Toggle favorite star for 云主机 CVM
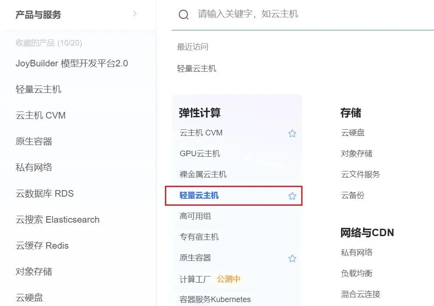 click(292, 134)
